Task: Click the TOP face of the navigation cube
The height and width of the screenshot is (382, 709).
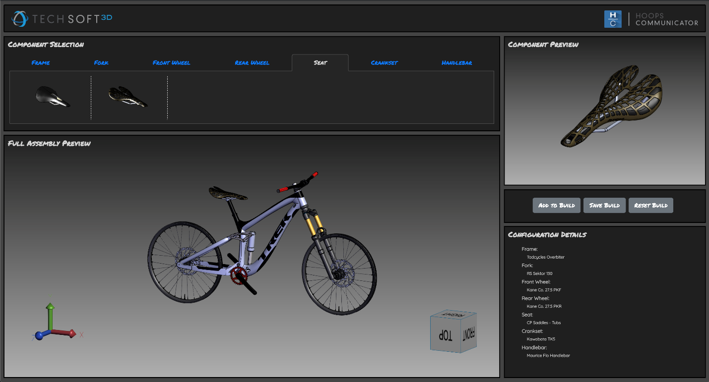Action: 445,334
